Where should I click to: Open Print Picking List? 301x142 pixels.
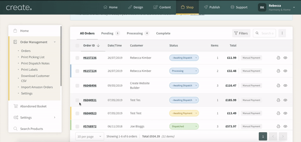tap(33, 57)
